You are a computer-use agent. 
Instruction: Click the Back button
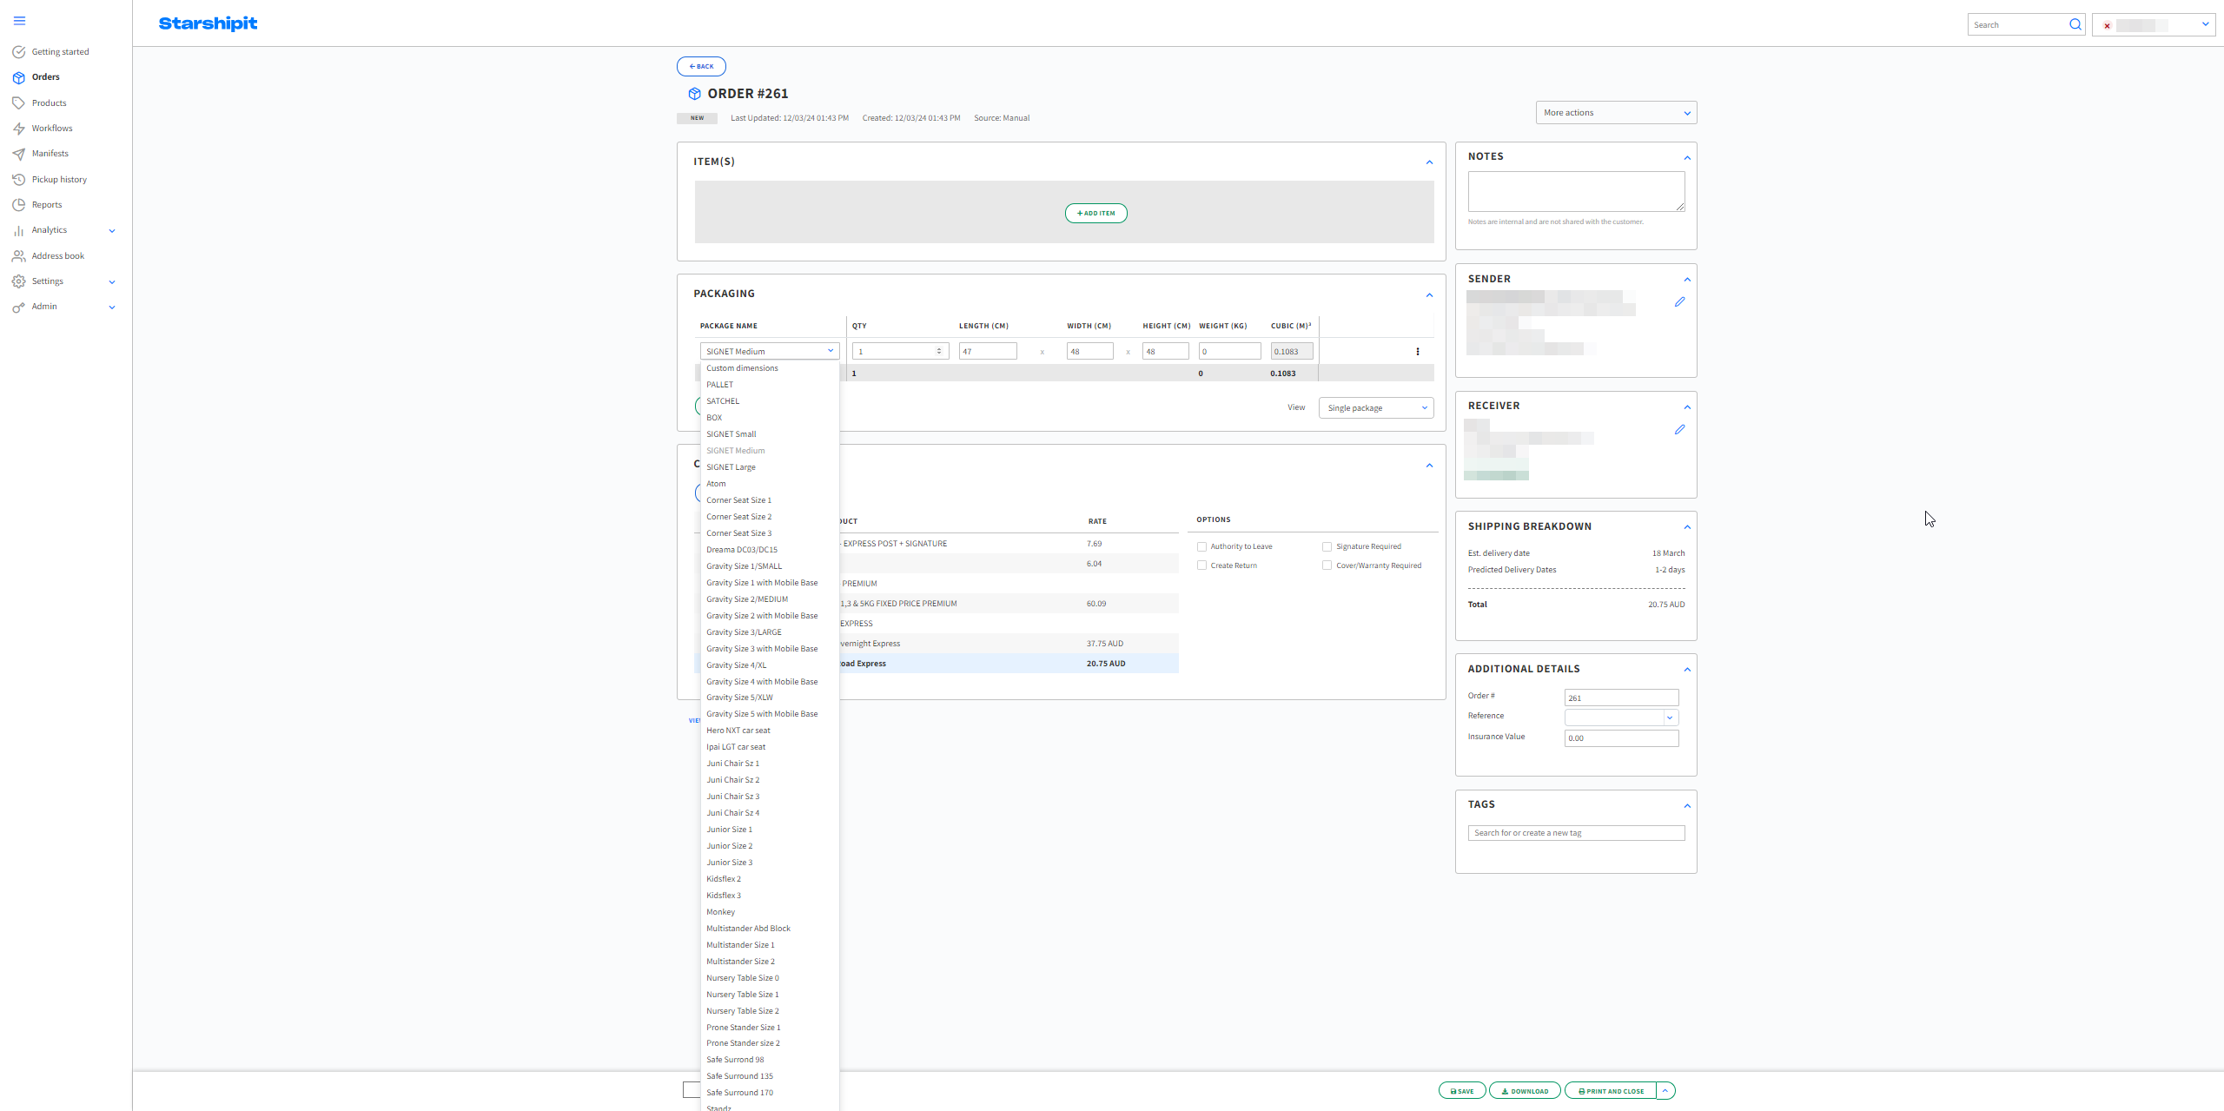click(x=701, y=66)
